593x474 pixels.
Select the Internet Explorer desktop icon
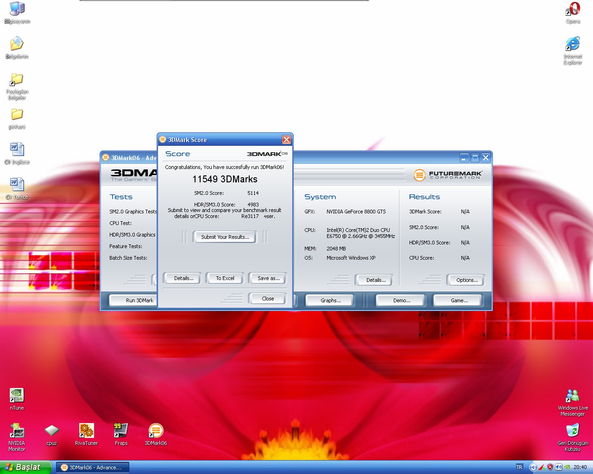tap(573, 51)
